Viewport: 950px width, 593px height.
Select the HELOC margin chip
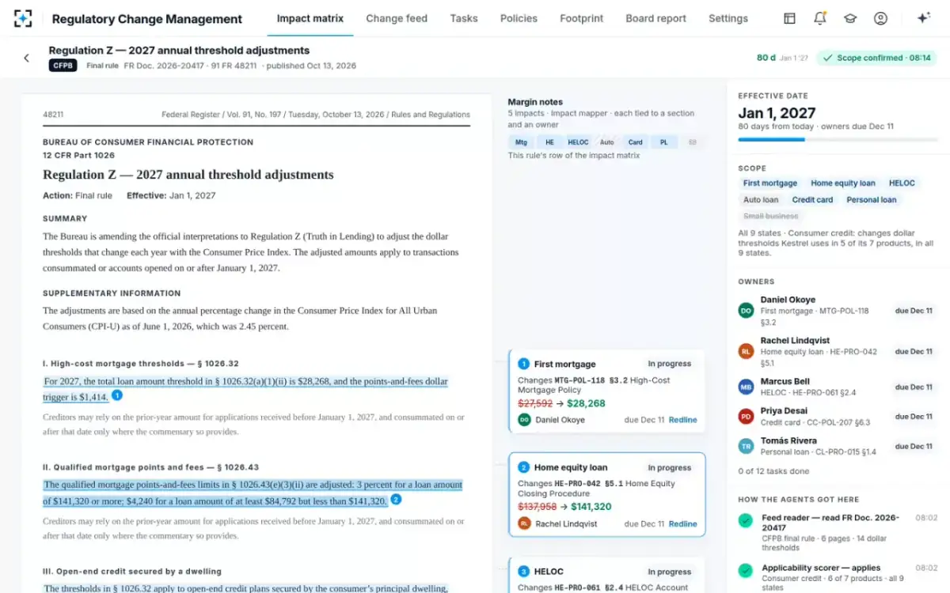[x=578, y=142]
